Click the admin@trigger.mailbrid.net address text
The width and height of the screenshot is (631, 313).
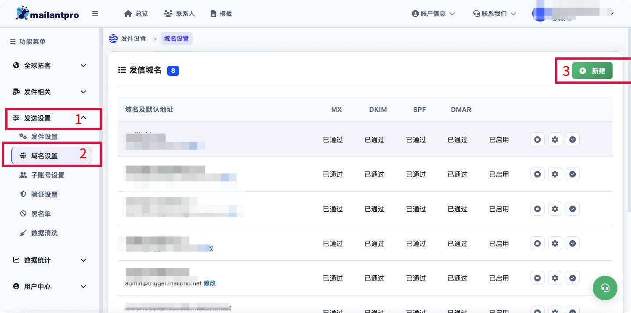point(163,283)
